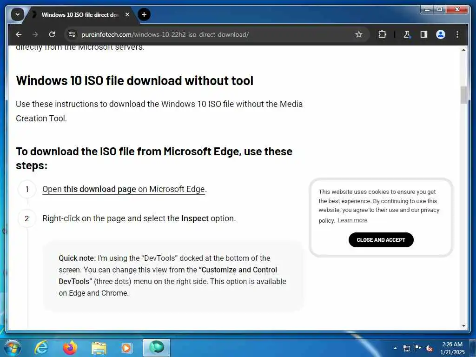Click the 'Quick note:' bold text
The height and width of the screenshot is (357, 476).
pyautogui.click(x=77, y=258)
